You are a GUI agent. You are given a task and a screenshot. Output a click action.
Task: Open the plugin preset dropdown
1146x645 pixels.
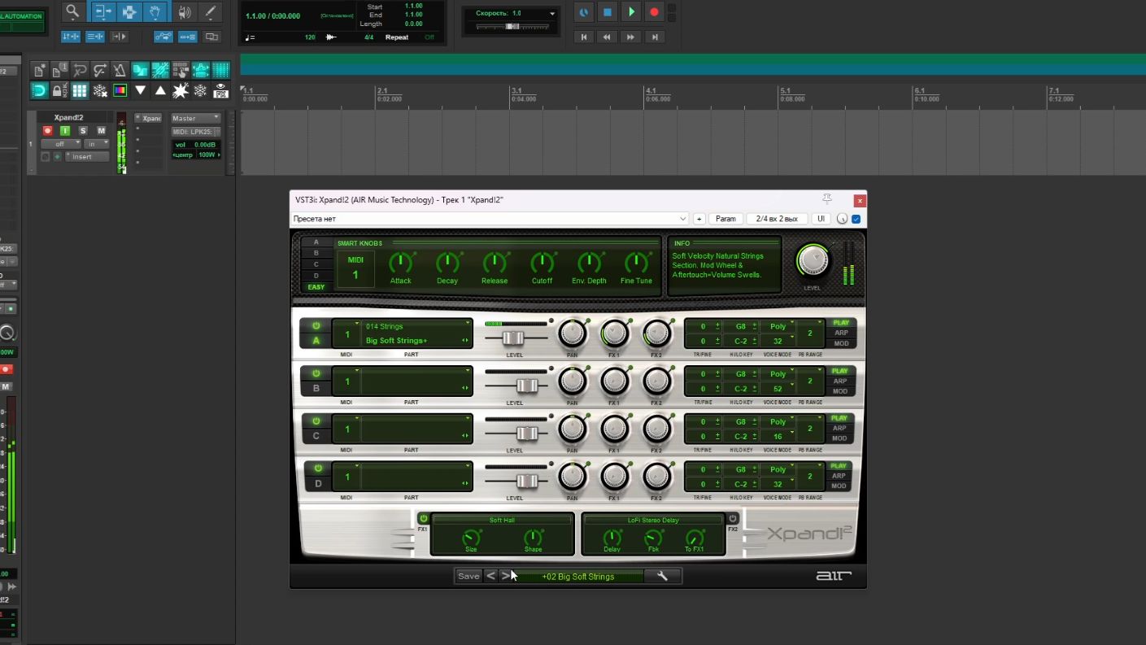pyautogui.click(x=490, y=219)
